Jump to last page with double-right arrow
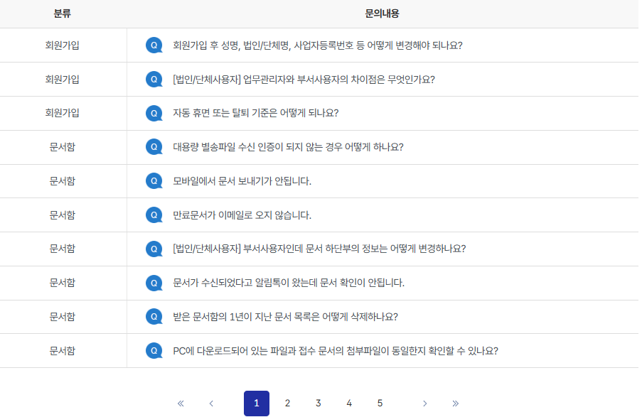This screenshot has width=642, height=417. [x=455, y=404]
